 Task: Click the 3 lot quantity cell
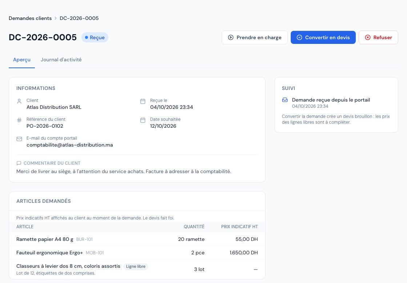point(200,269)
